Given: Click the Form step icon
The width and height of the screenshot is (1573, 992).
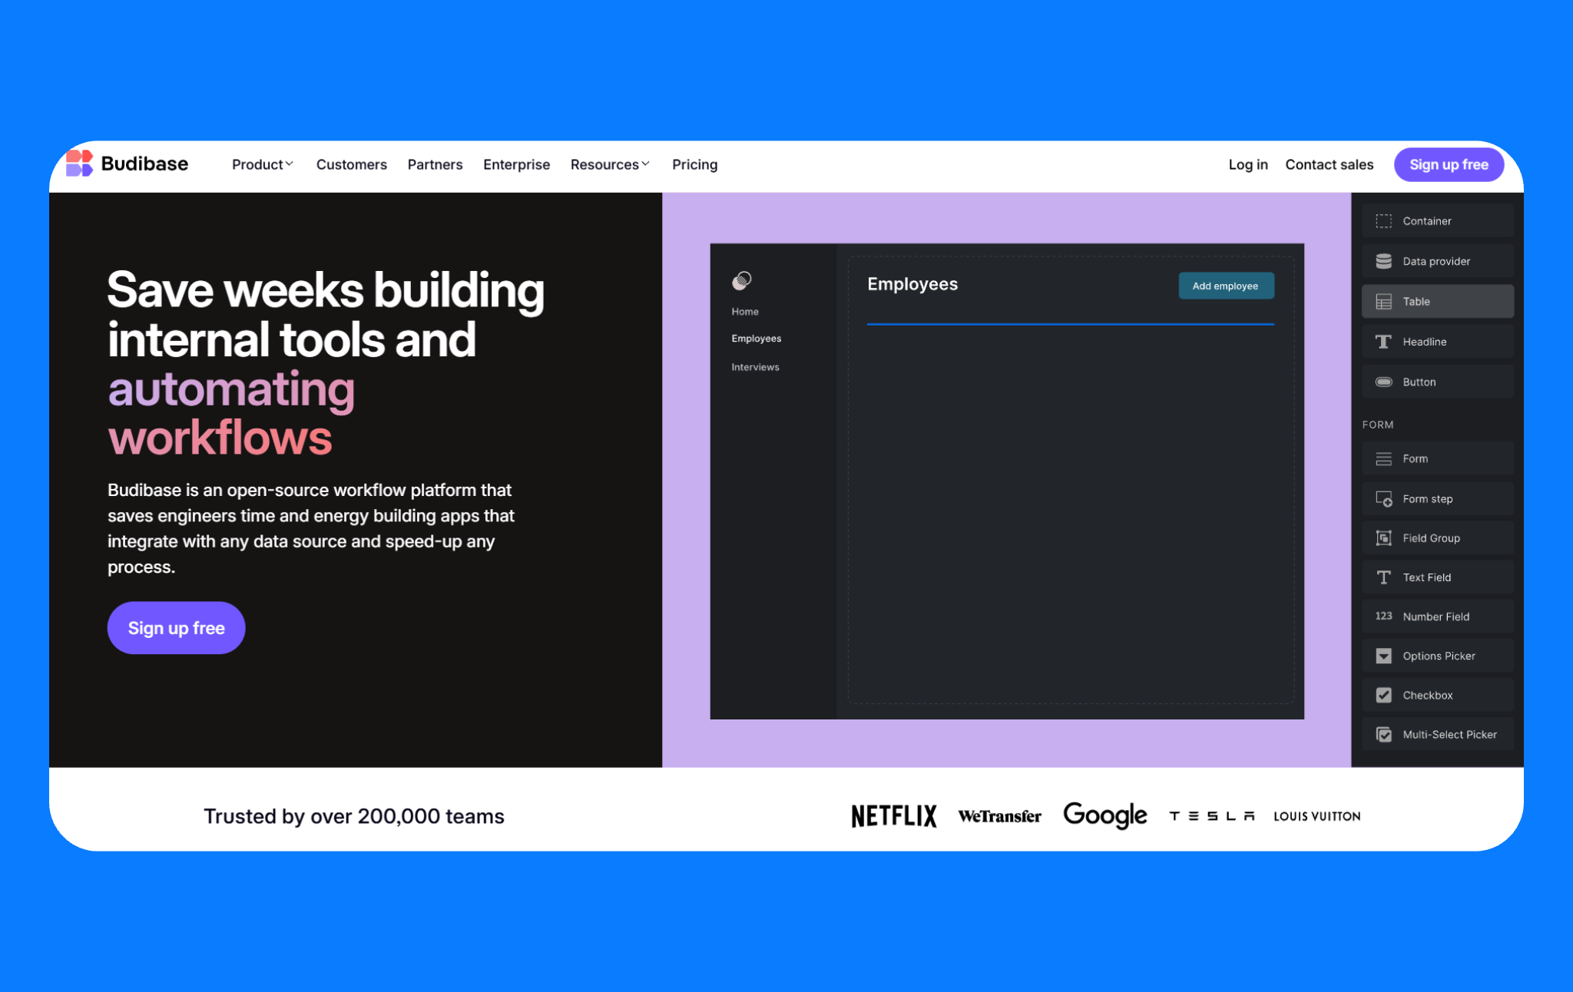Looking at the screenshot, I should tap(1383, 499).
